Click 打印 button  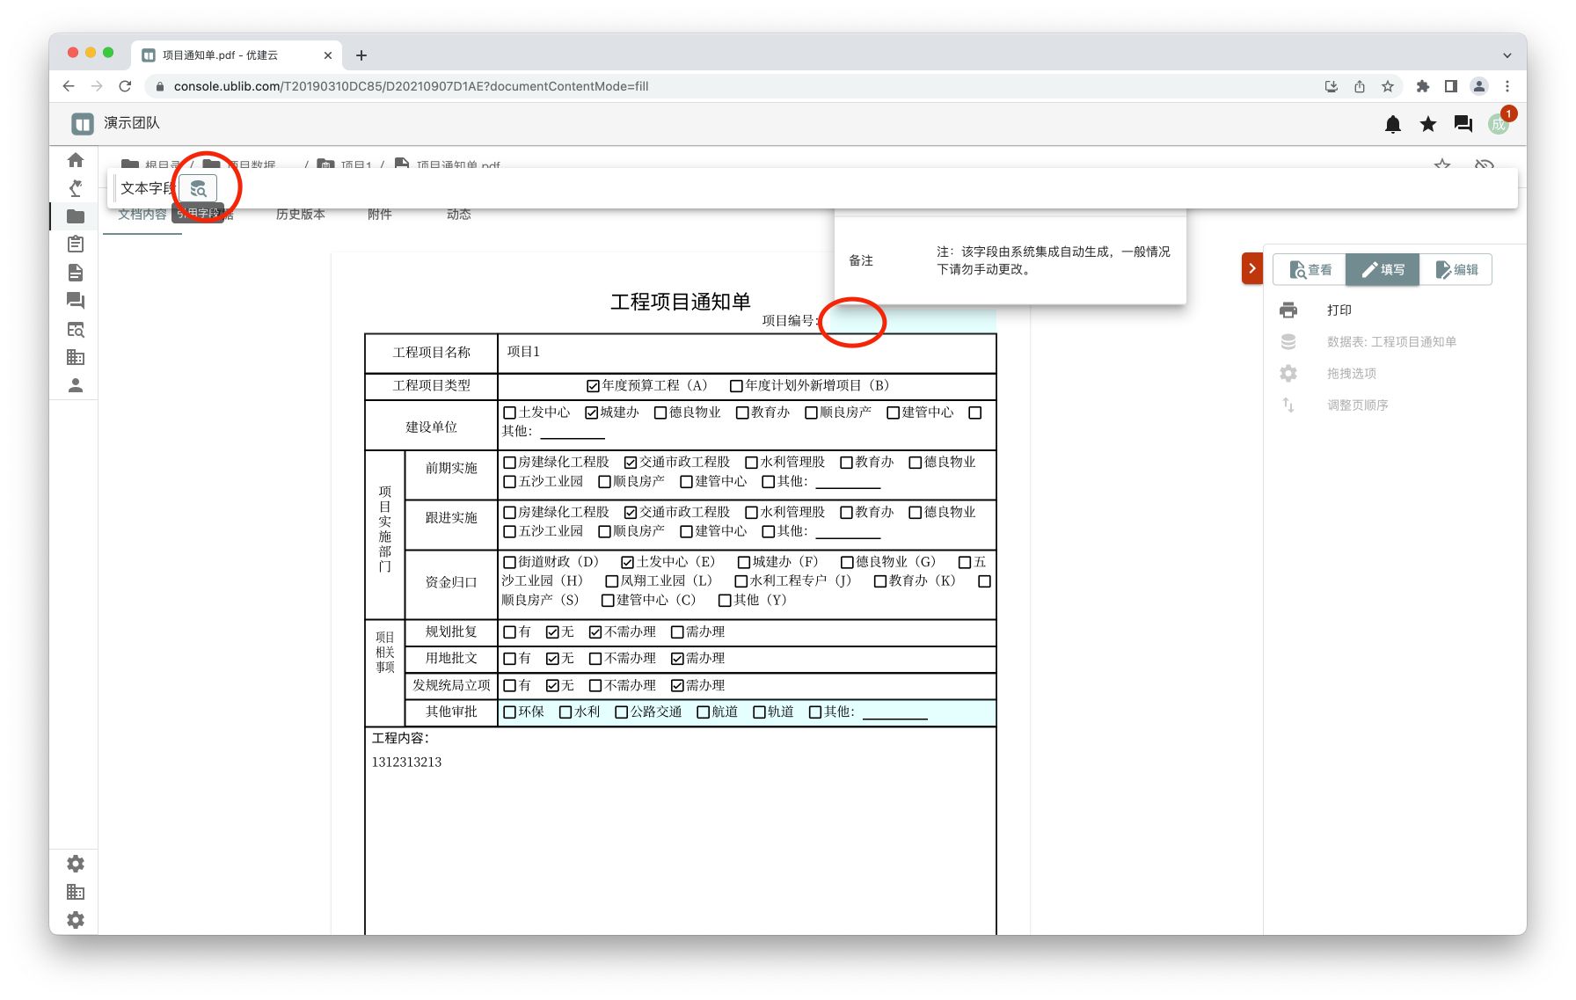pos(1339,310)
